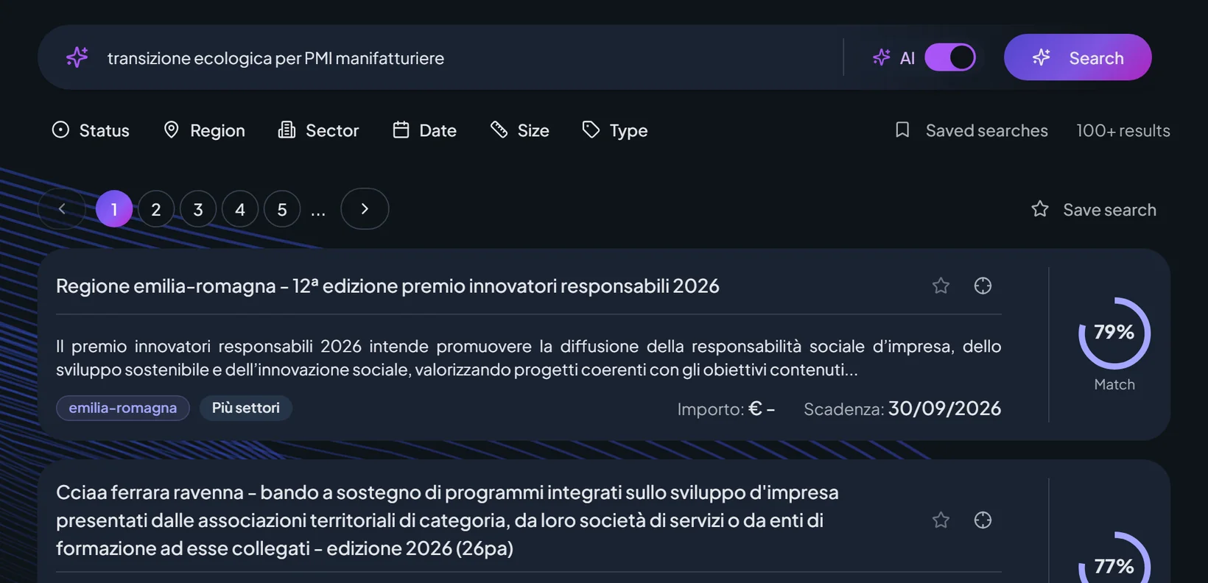Image resolution: width=1208 pixels, height=583 pixels.
Task: Open the Date filter calendar
Action: click(424, 130)
